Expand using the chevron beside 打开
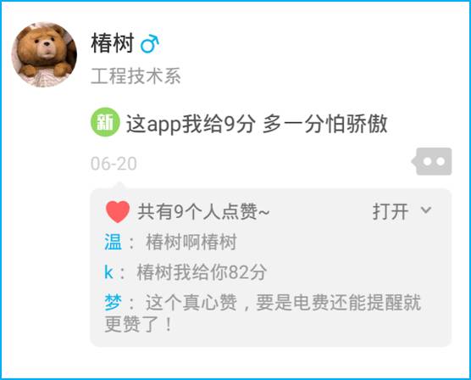471x380 pixels. (x=426, y=210)
